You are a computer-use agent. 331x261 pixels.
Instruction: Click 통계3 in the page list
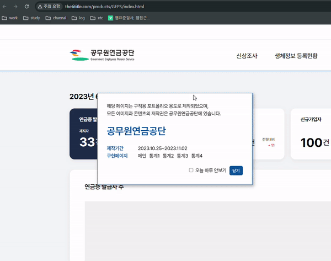pos(183,156)
